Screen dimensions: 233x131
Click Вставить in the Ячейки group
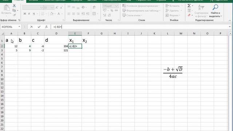pos(174,6)
